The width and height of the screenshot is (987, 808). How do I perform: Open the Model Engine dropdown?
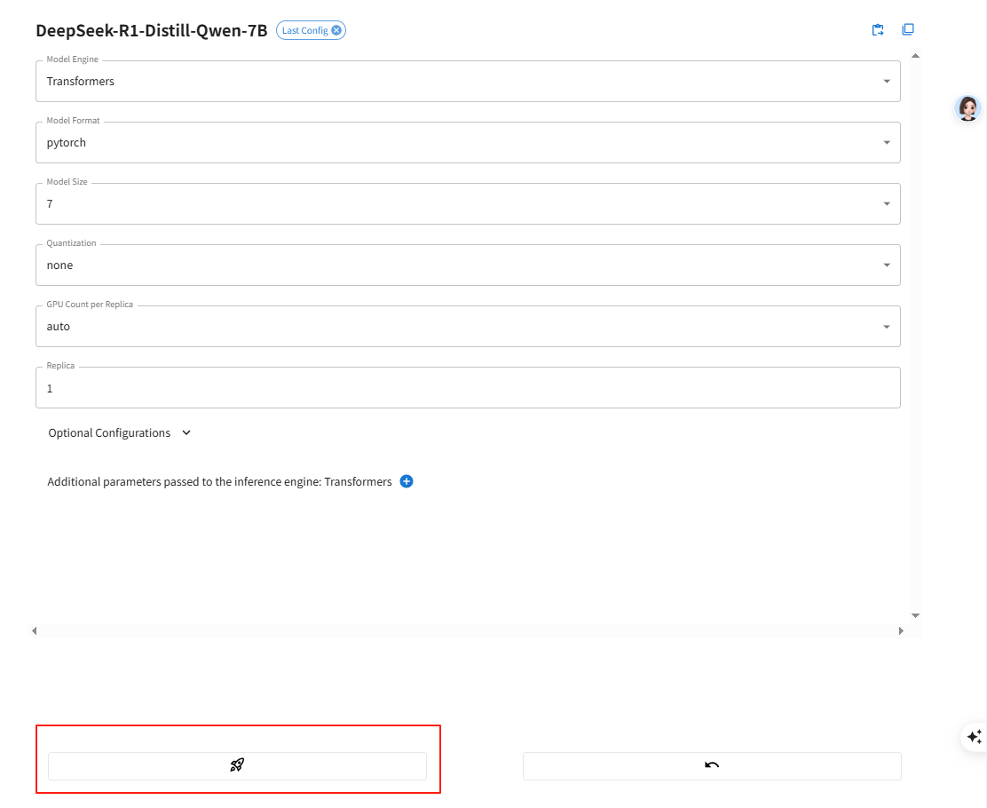(468, 82)
